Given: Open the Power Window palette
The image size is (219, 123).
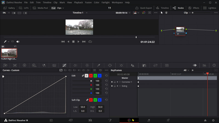Looking at the screenshot, I should [x=110, y=65].
